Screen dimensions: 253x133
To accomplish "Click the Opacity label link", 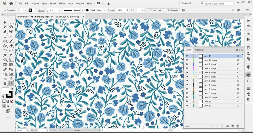I will click(x=111, y=10).
